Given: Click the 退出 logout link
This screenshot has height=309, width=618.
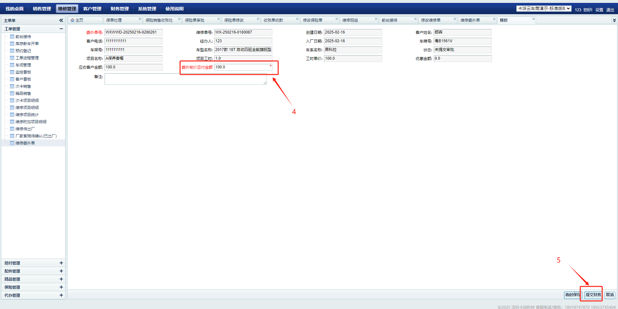Looking at the screenshot, I should [610, 10].
